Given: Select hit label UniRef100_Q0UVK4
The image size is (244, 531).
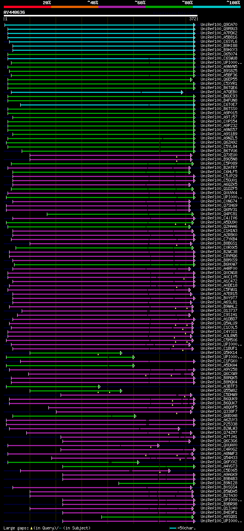Looking at the screenshot, I should [x=219, y=193].
